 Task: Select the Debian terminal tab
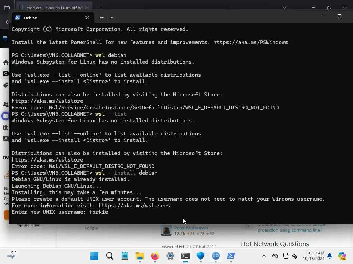pos(53,18)
